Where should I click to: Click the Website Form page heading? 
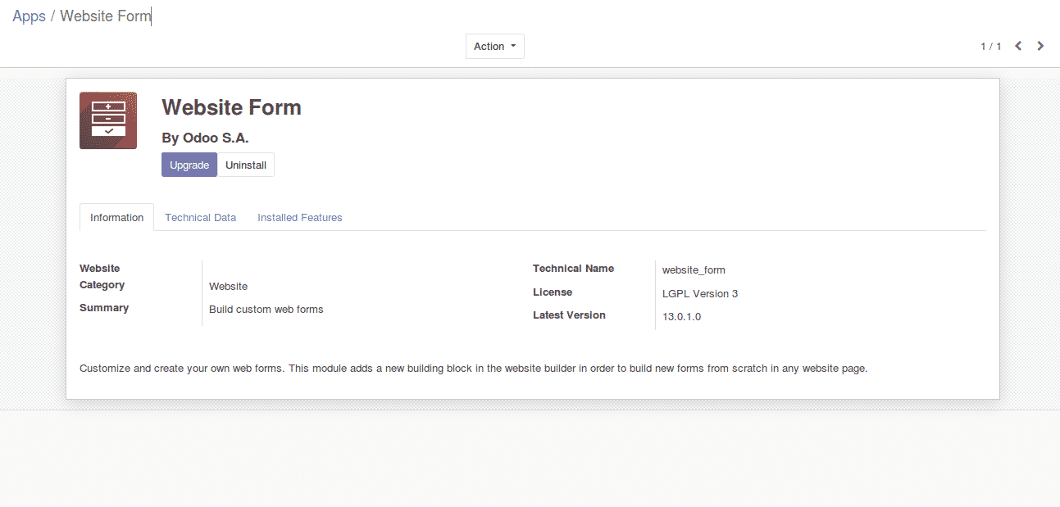coord(231,107)
